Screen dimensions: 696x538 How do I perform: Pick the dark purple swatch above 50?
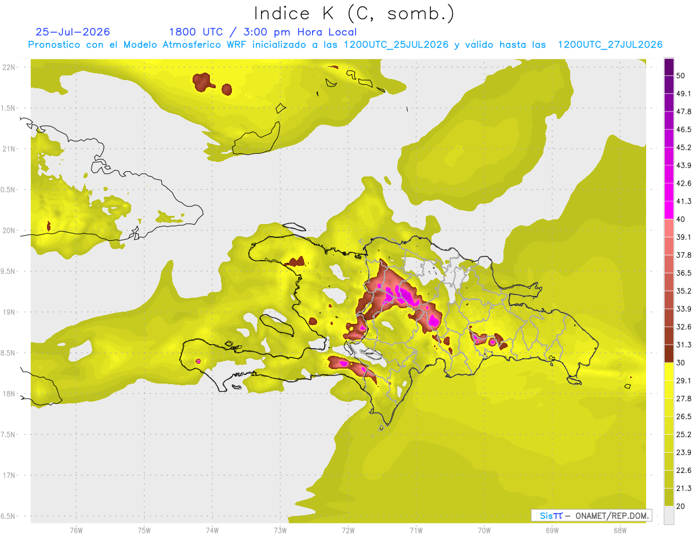coord(669,67)
